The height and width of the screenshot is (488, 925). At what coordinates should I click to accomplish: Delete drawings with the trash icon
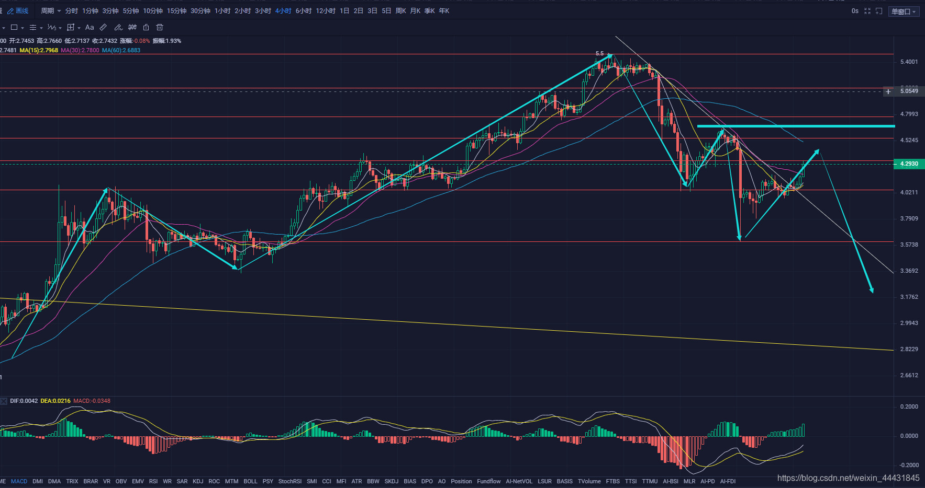tap(160, 27)
